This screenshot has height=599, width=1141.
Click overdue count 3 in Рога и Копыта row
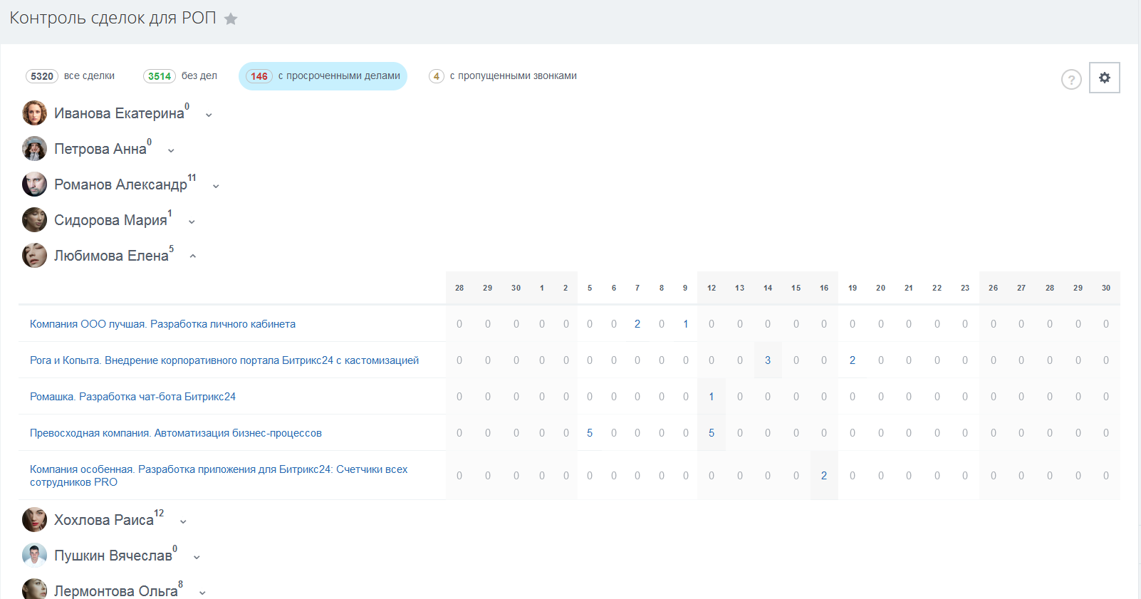(x=768, y=360)
